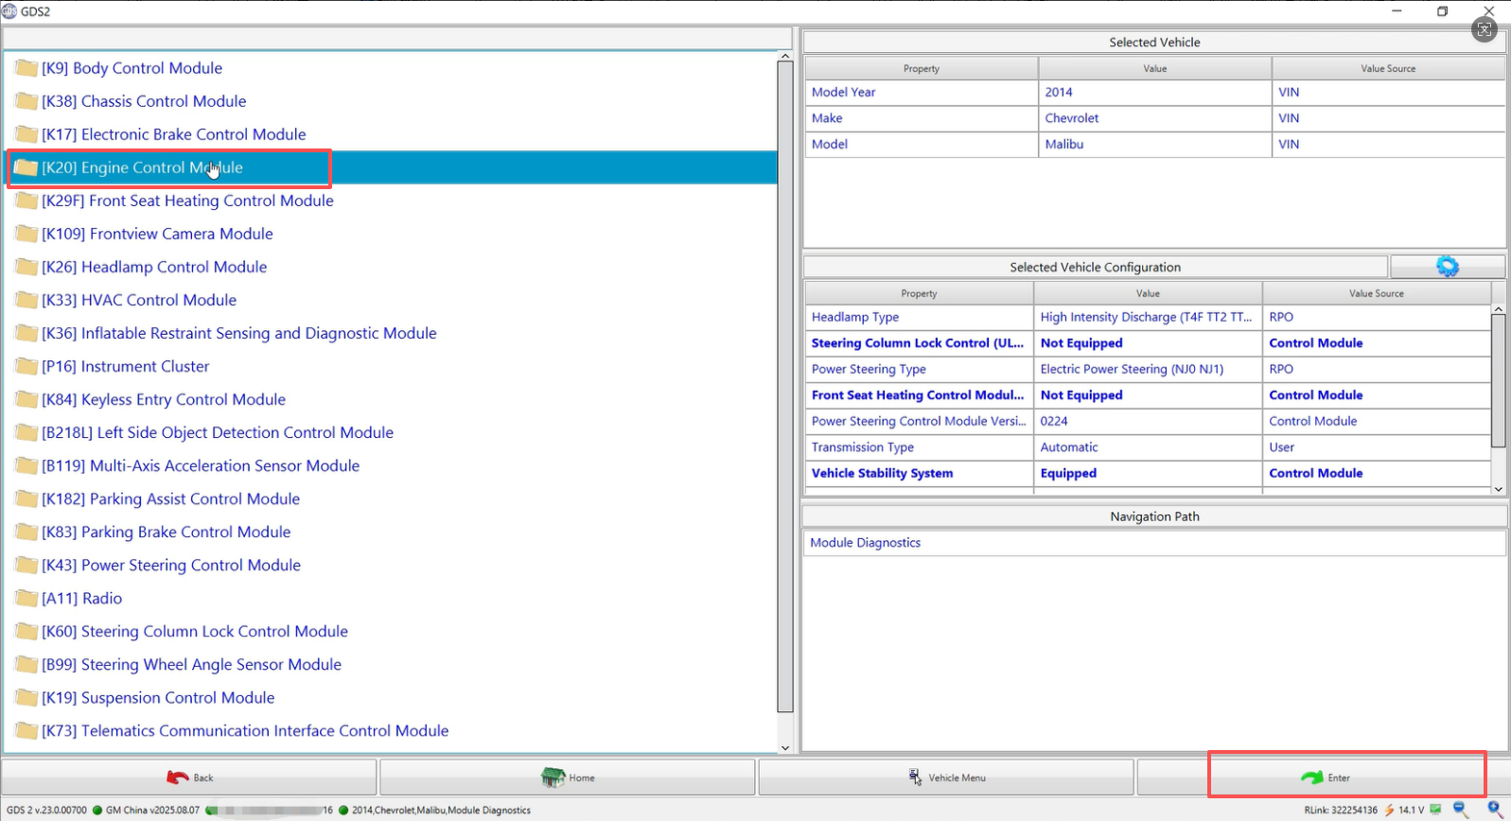
Task: Choose K73 Telematics Communication Interface module
Action: coord(245,730)
